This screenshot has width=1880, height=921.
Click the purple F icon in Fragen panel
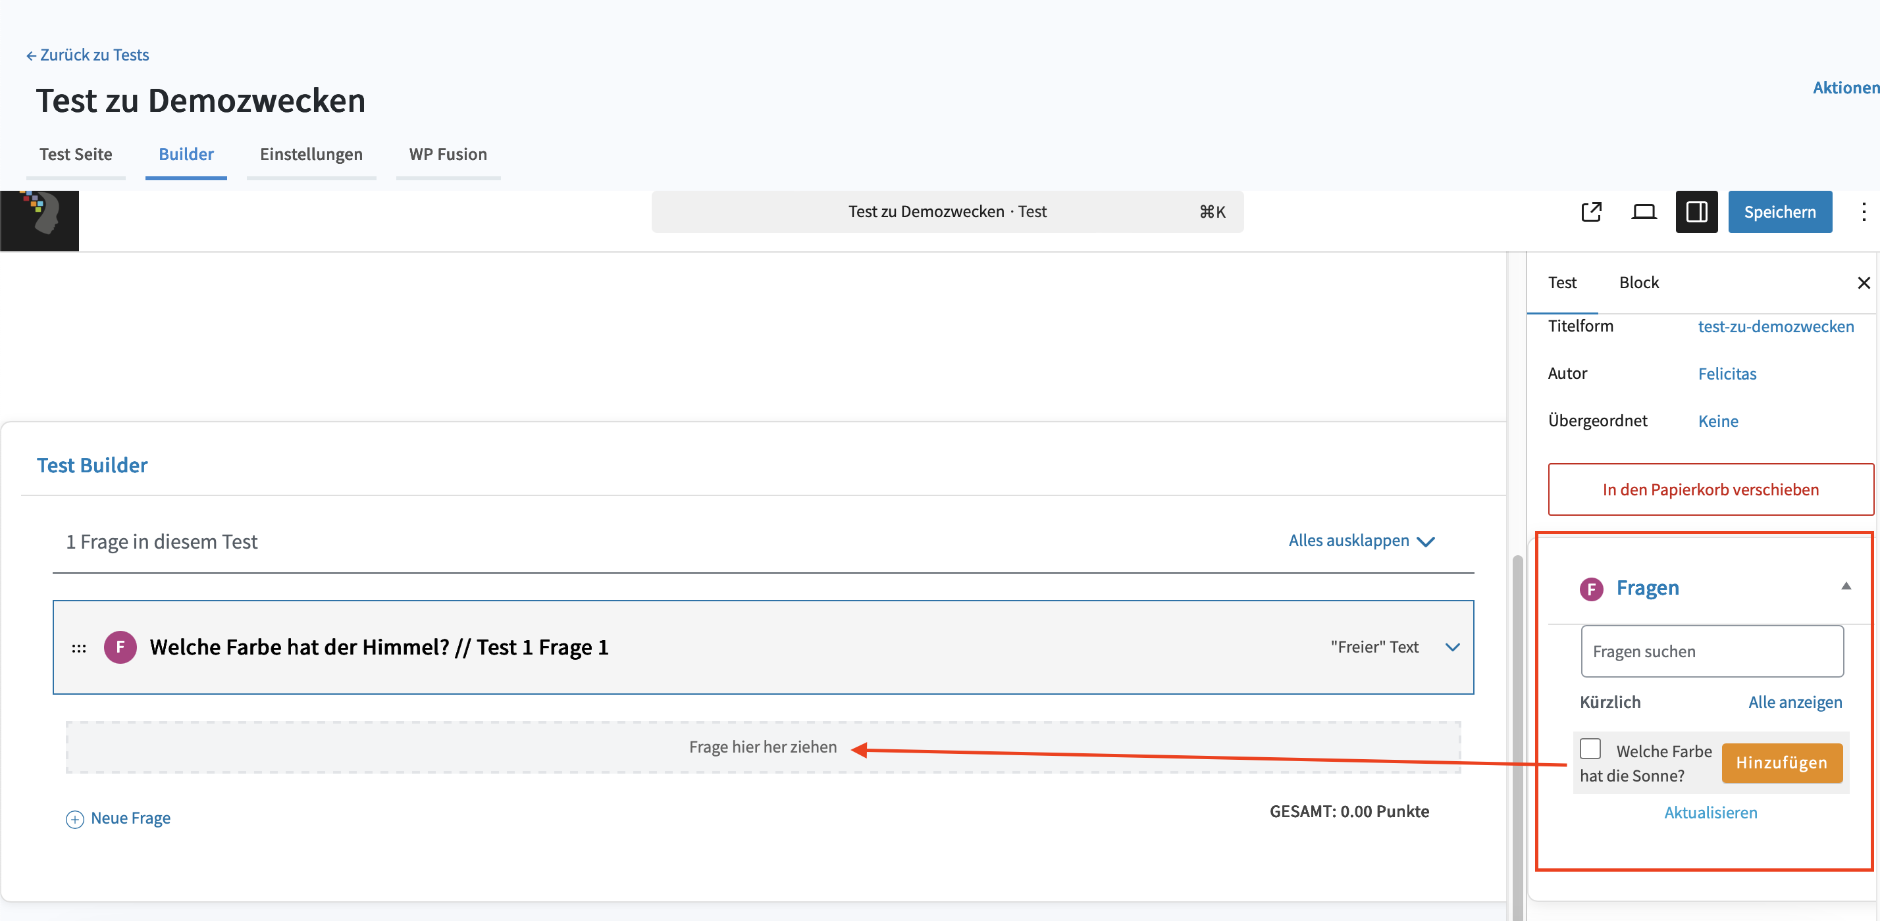click(1591, 589)
